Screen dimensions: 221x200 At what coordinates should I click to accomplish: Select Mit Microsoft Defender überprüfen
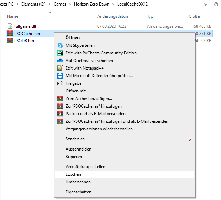click(x=125, y=76)
